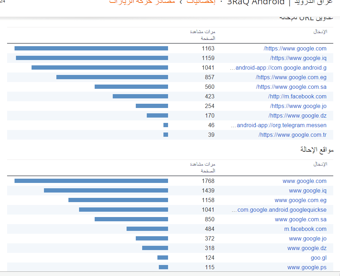The height and width of the screenshot is (276, 340).
Task: Open the www.google.jo referring site
Action: point(308,238)
